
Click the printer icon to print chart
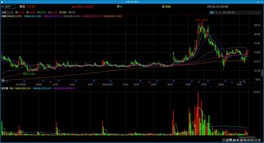pos(234,140)
